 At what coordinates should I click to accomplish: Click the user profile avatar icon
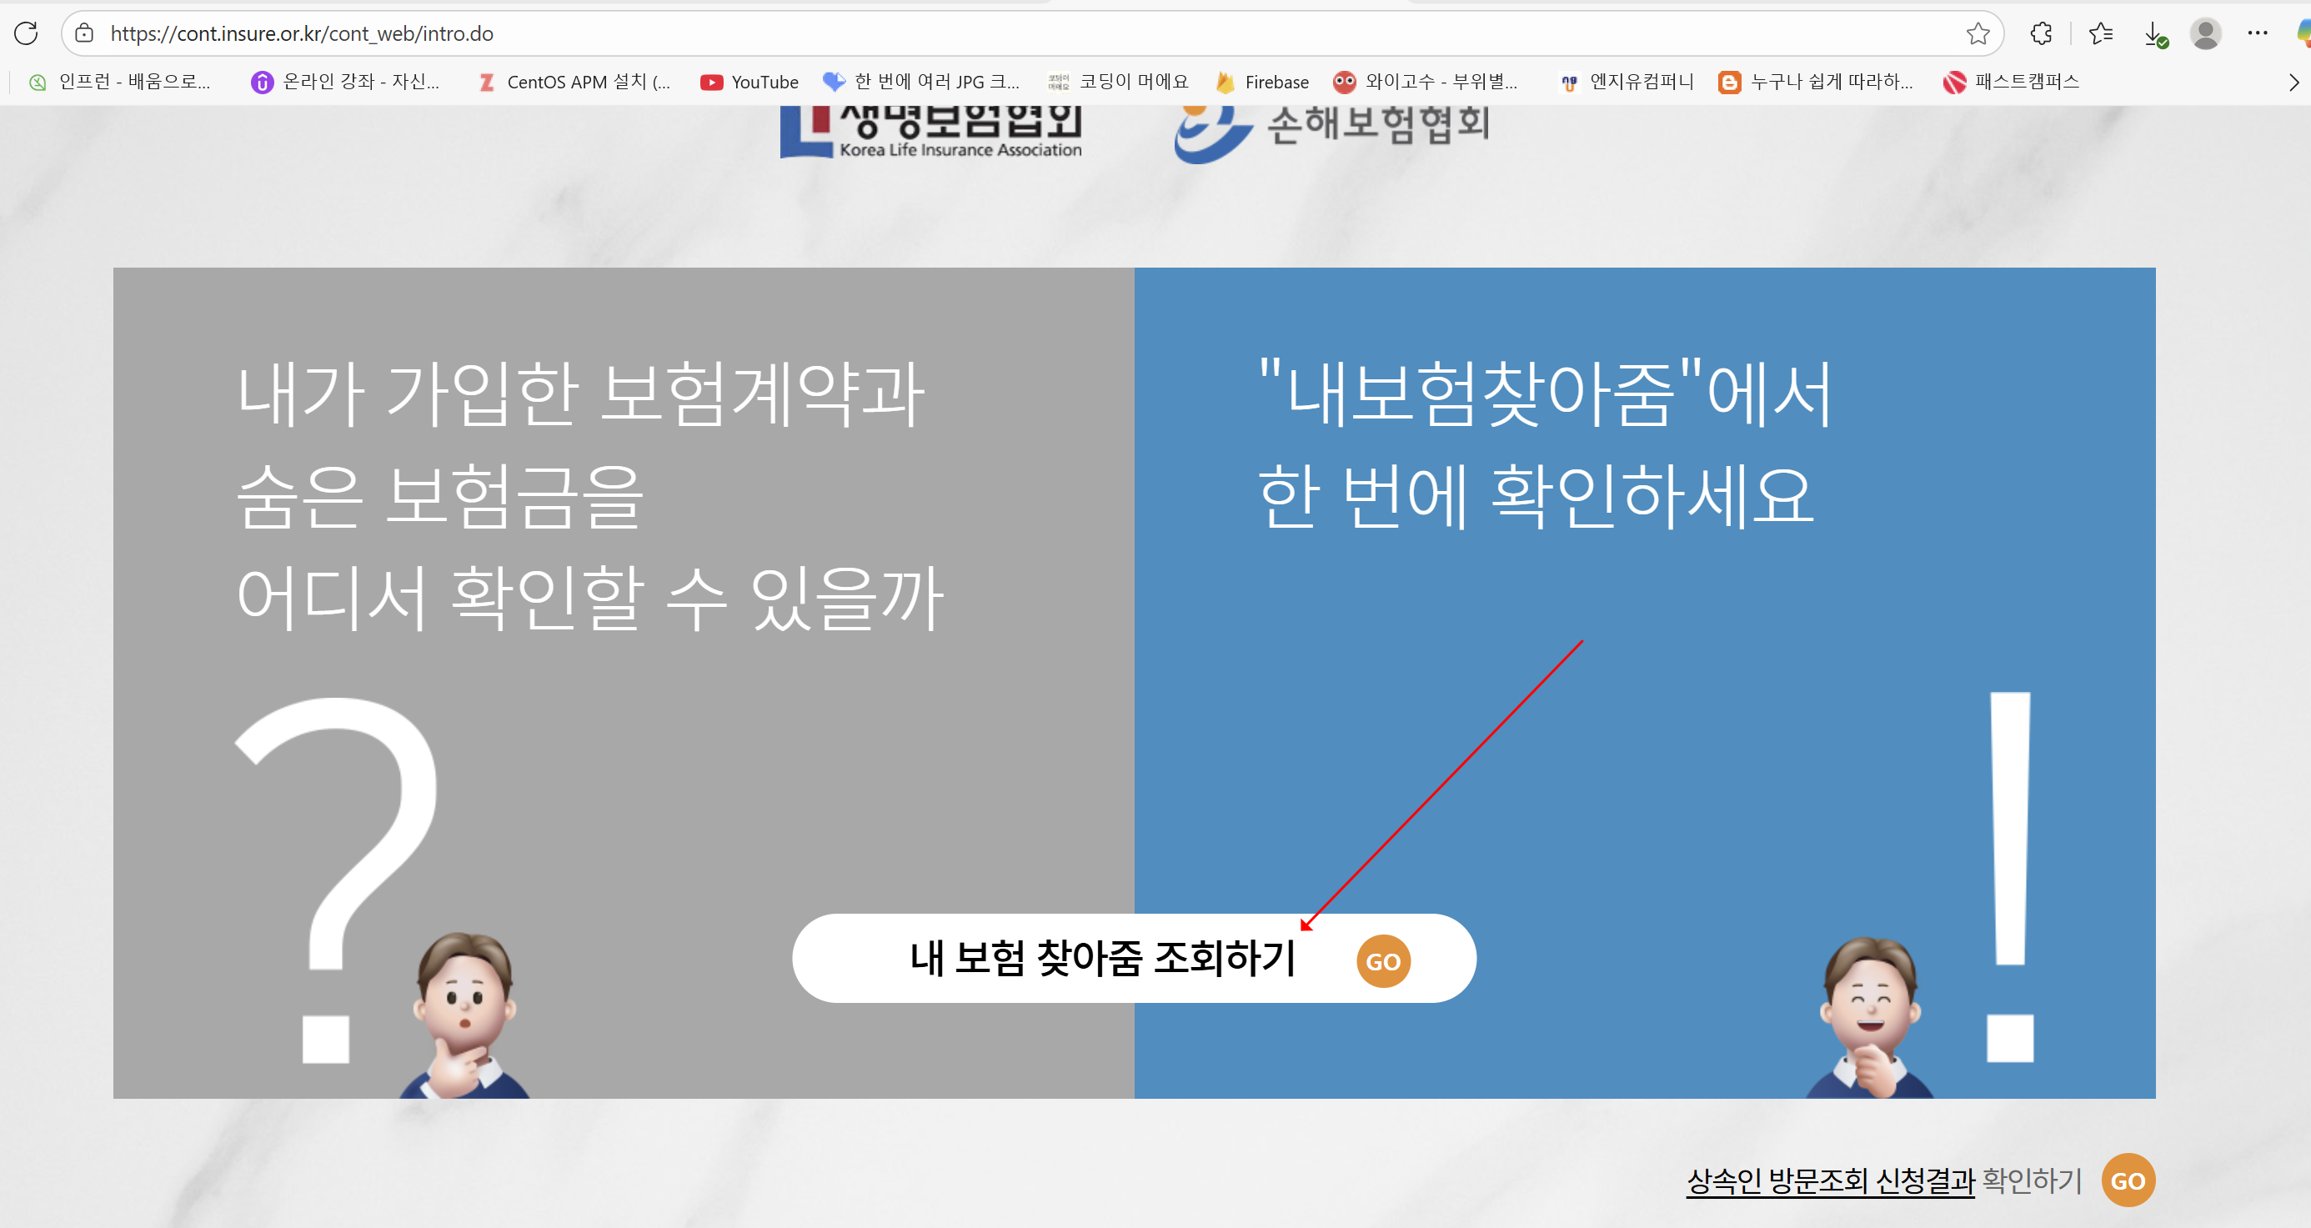point(2205,33)
